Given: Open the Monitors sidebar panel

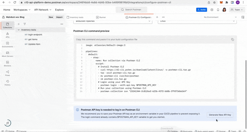Looking at the screenshot, I should tap(7, 64).
